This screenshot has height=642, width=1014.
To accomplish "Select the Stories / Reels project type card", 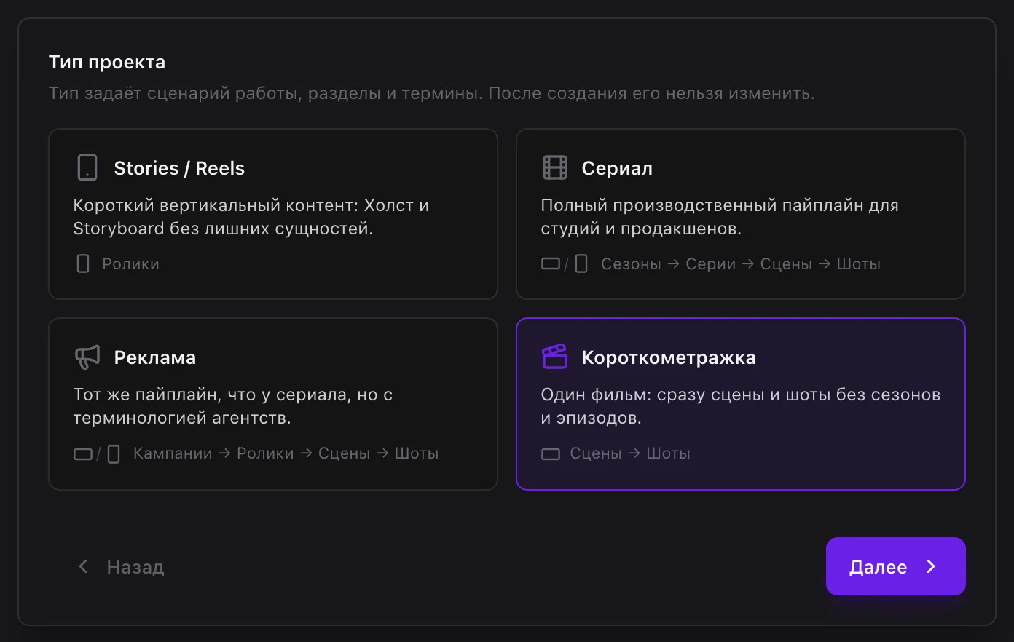I will (273, 214).
